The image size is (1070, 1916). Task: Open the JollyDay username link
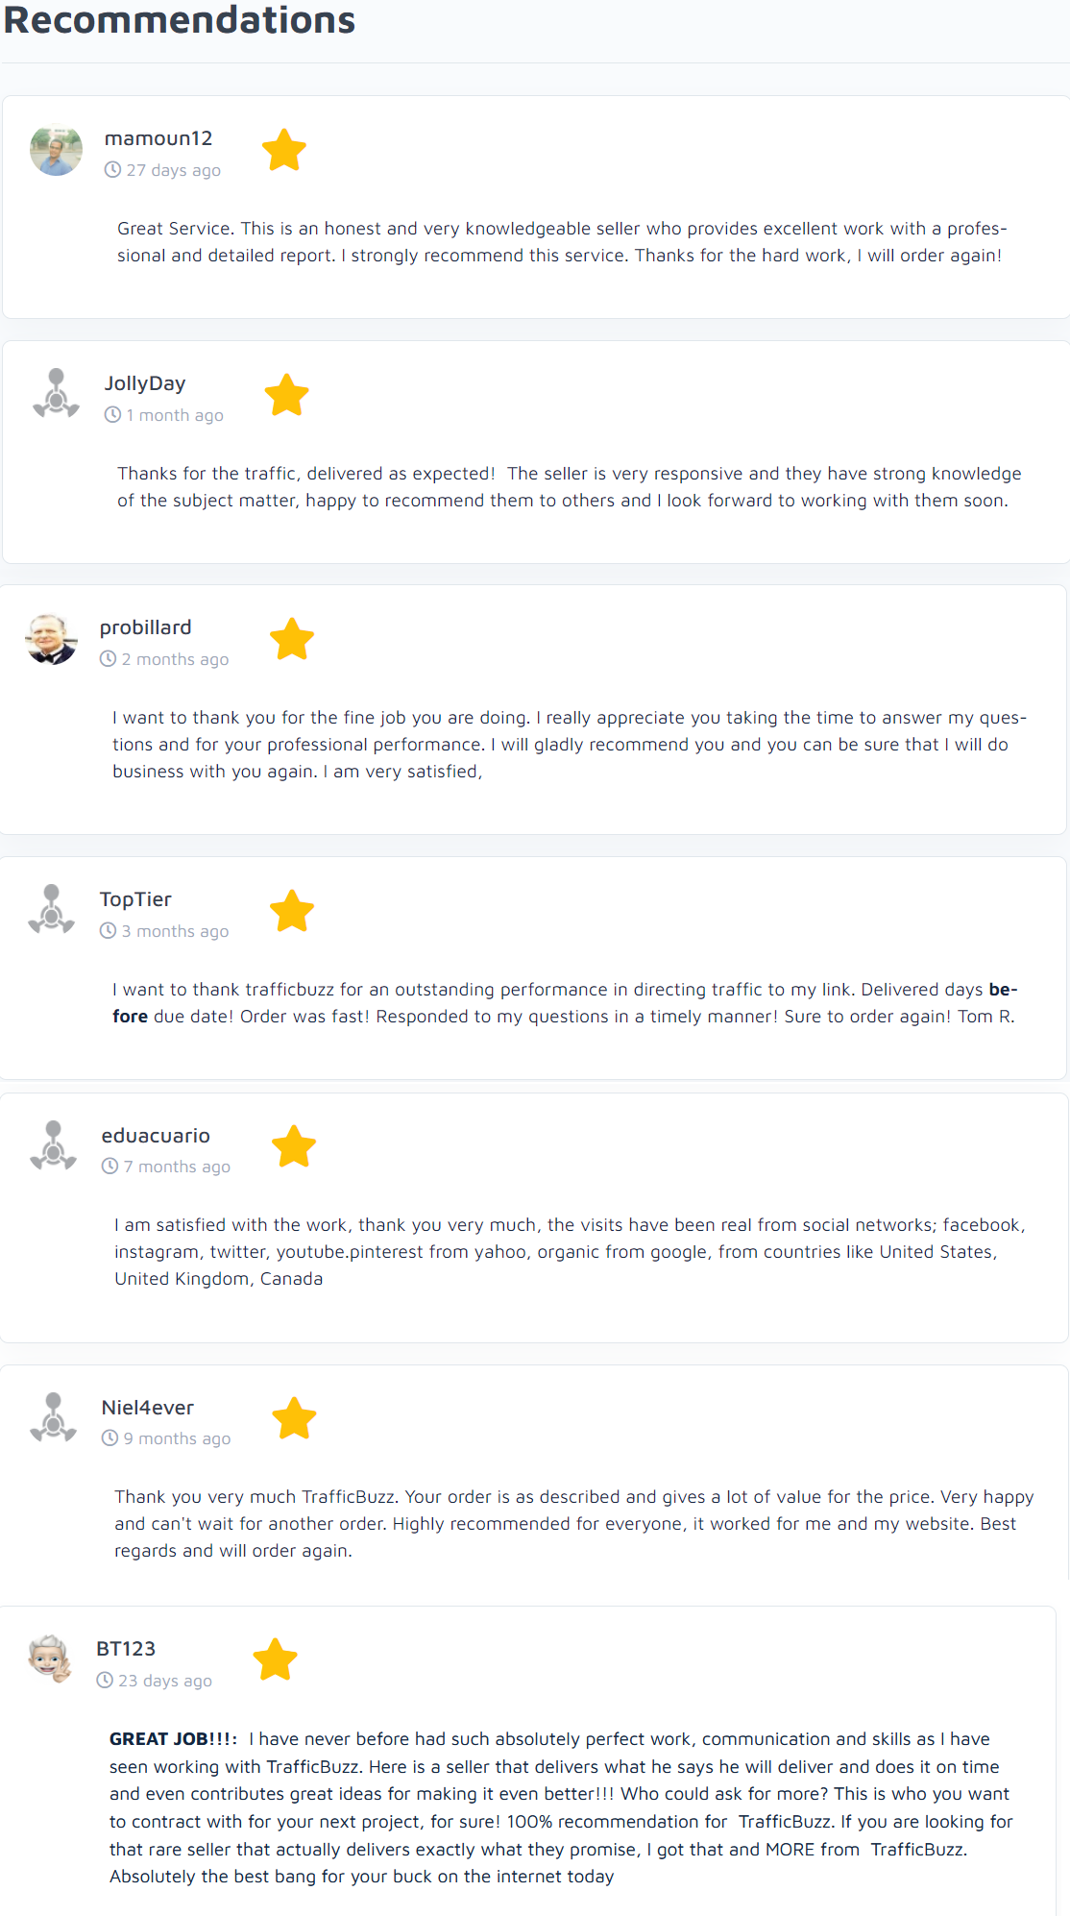tap(145, 383)
